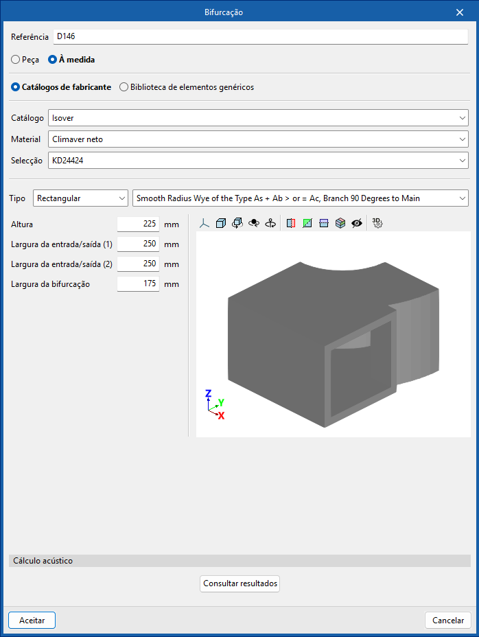Click the XYZ axis indicator in preview
Screen dimensions: 479x637
click(215, 404)
